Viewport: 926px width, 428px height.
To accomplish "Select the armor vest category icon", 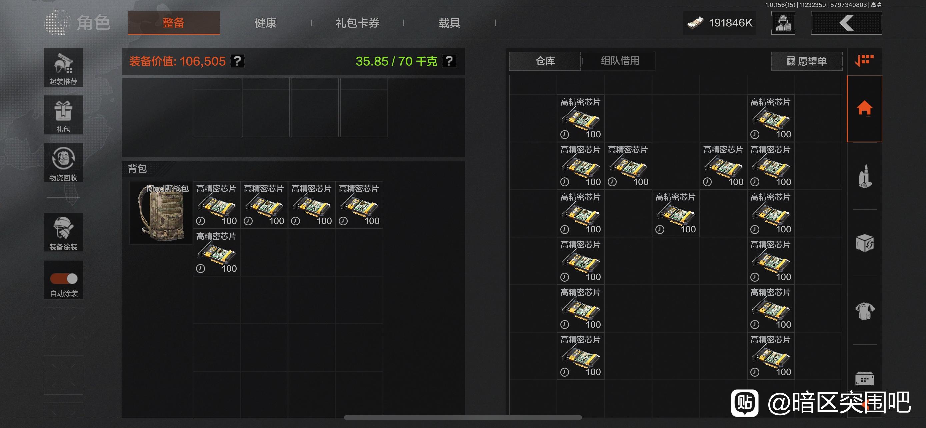I will click(x=865, y=311).
